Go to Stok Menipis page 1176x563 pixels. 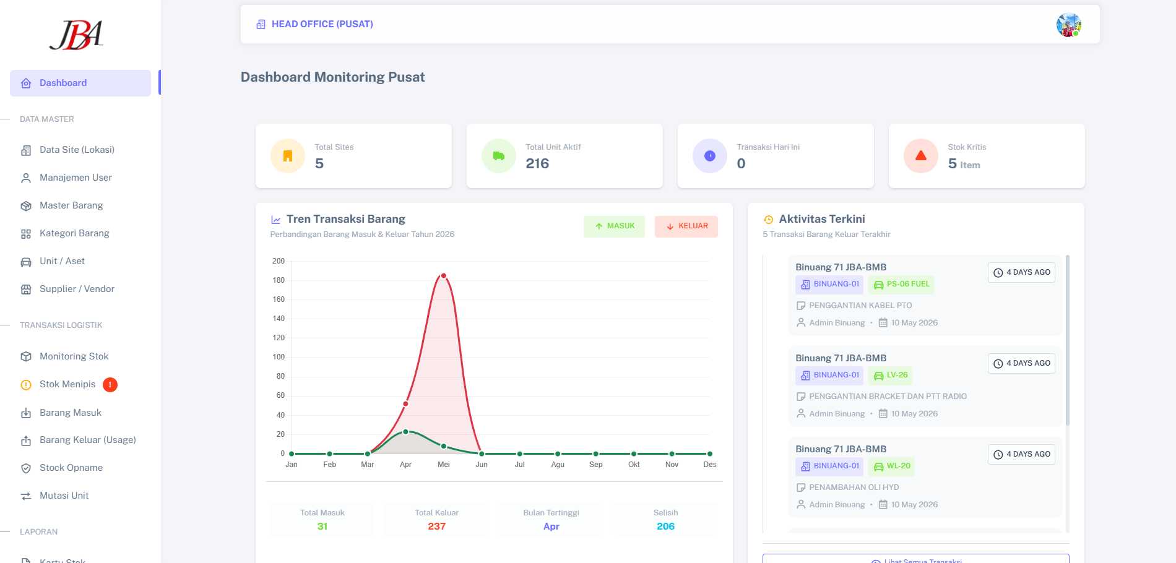[67, 384]
